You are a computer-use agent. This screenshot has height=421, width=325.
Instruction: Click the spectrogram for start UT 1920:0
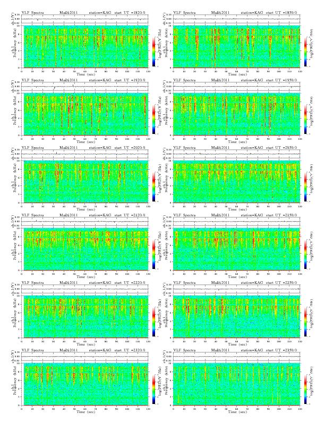[x=85, y=114]
